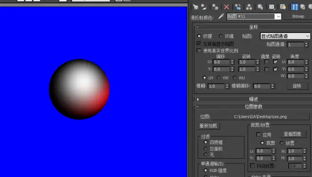Select the UV radio button

pyautogui.click(x=204, y=78)
